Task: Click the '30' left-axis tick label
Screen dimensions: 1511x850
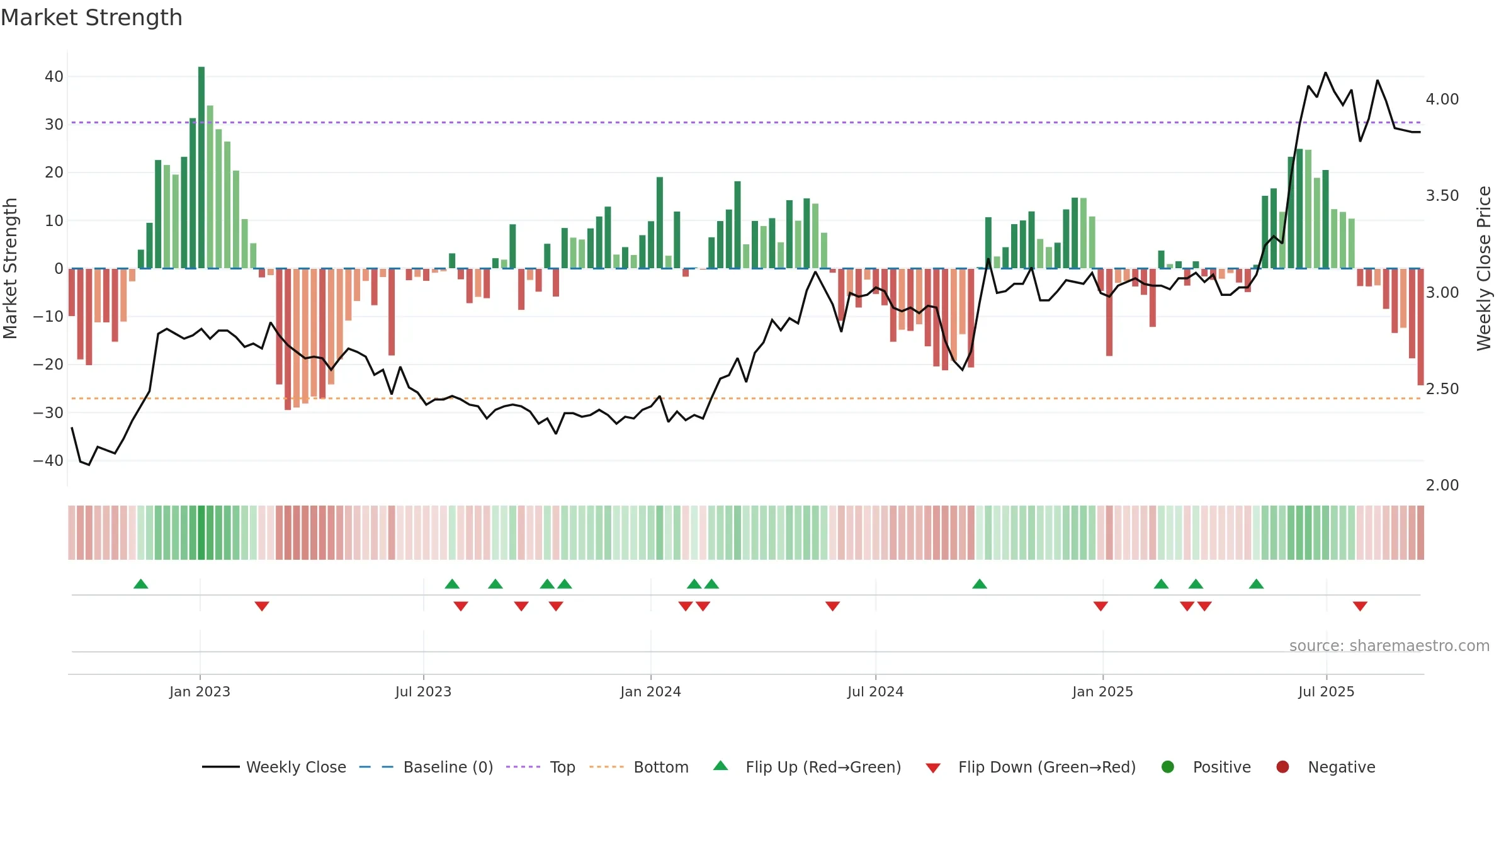Action: coord(54,125)
